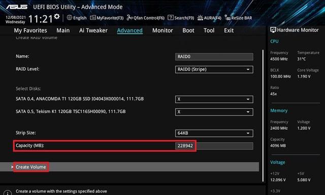This screenshot has height=195, width=325.
Task: Toggle selection for the SATA 0.4 ANACOMDA disk
Action: 214,99
